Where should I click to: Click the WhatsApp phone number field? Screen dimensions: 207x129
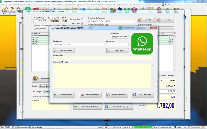(x=120, y=37)
